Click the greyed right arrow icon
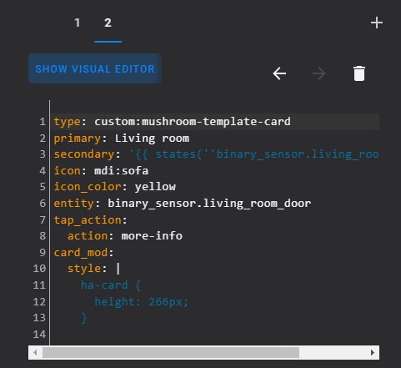Screen dimensions: 401x368 coord(319,73)
